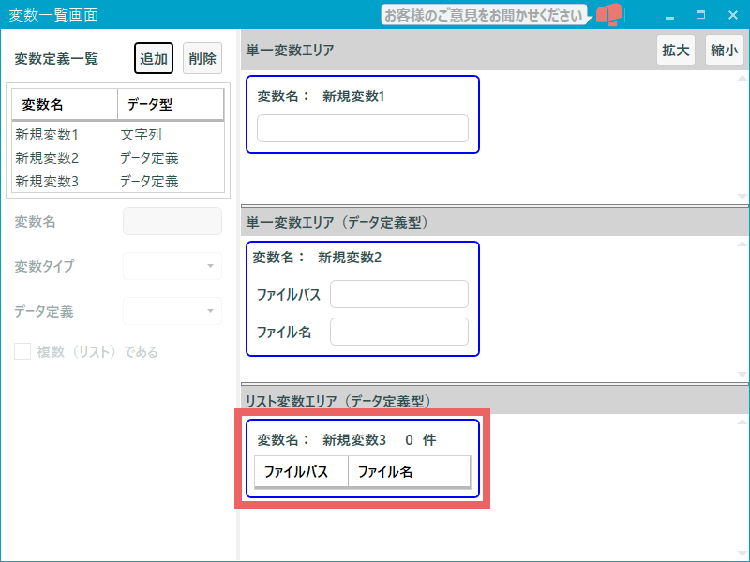
Task: Click scroll-up arrow in リスト変数エリア
Action: 742,421
